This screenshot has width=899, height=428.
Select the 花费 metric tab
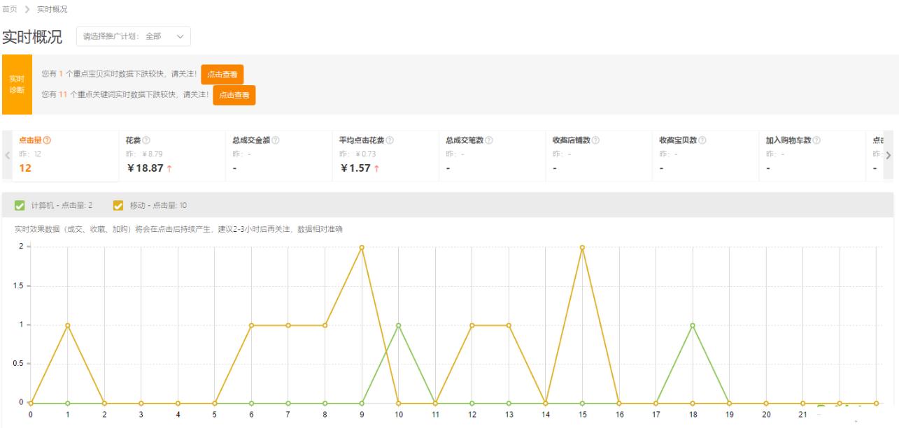172,156
